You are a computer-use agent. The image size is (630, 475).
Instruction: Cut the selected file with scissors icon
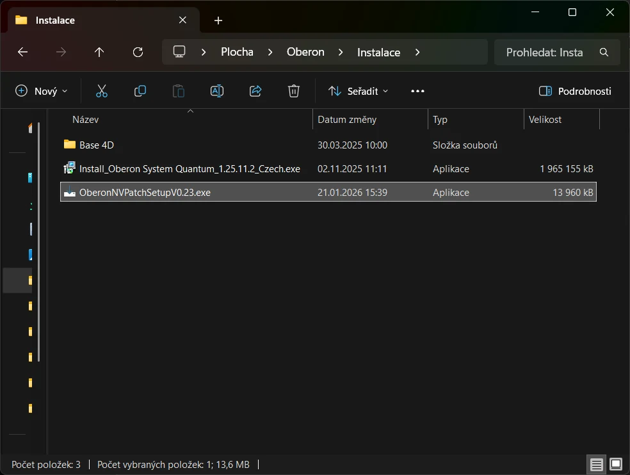[x=102, y=91]
